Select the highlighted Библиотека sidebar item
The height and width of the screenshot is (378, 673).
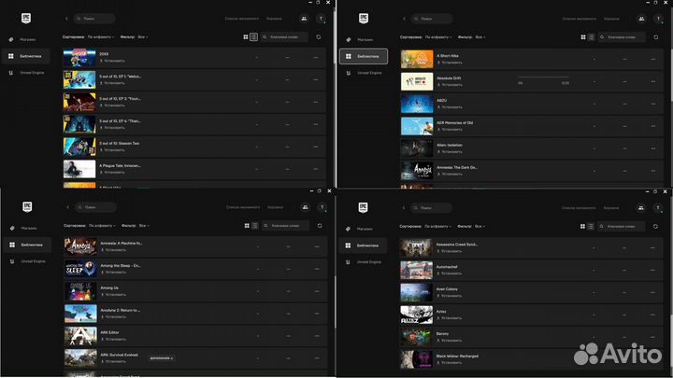(363, 56)
